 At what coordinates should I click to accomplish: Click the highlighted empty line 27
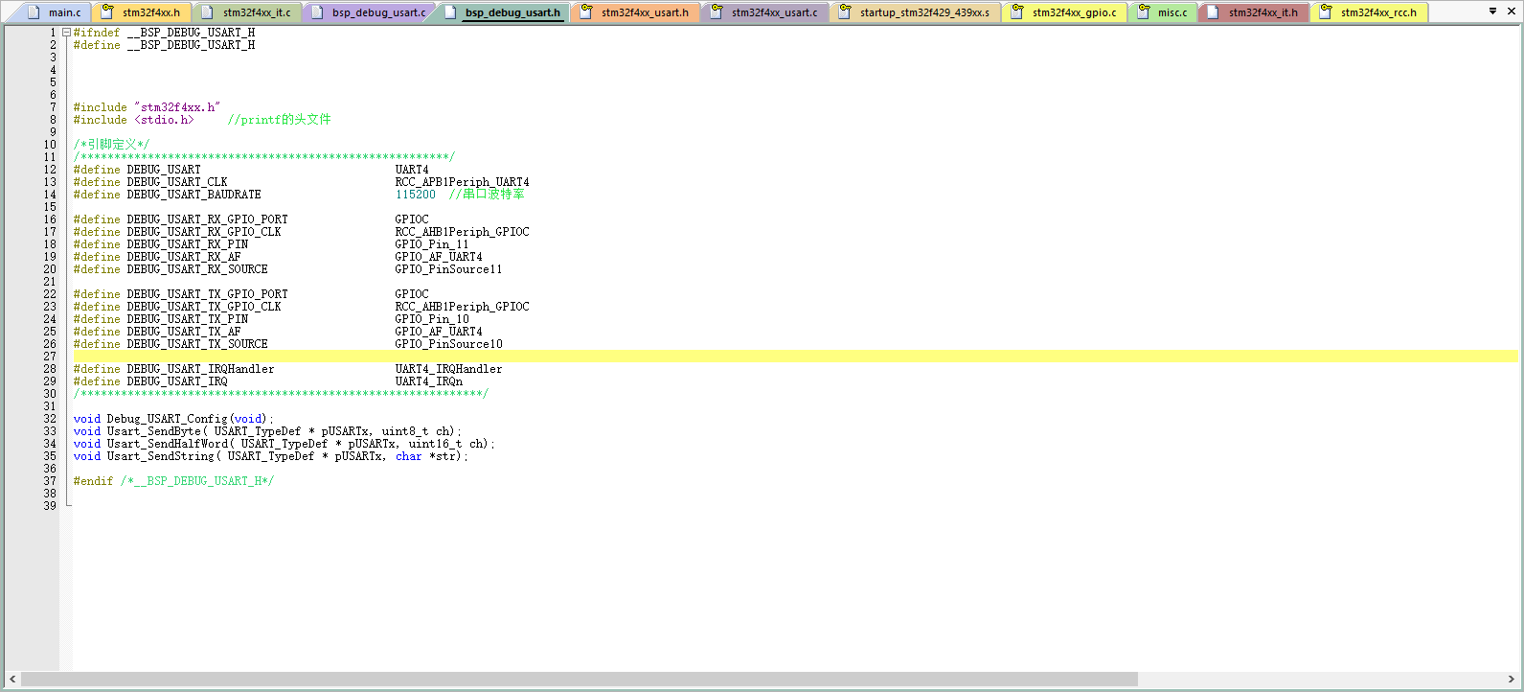coord(795,357)
